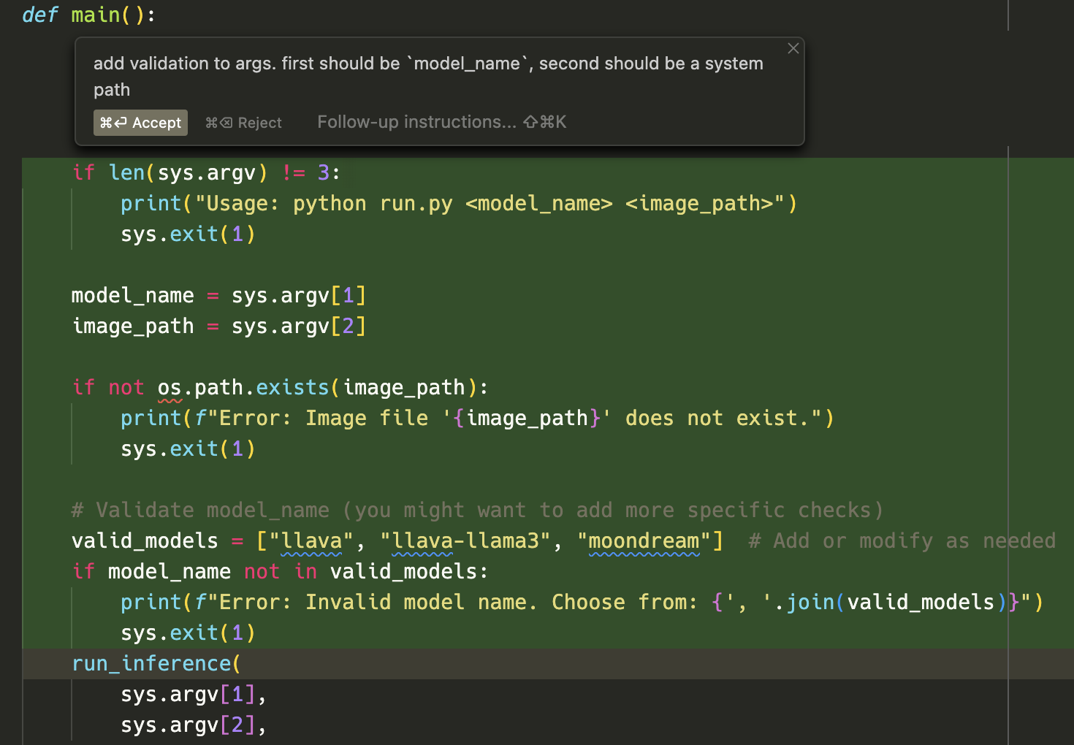Image resolution: width=1074 pixels, height=745 pixels.
Task: Click 'sys.exit(1)' below Invalid model name
Action: 188,633
